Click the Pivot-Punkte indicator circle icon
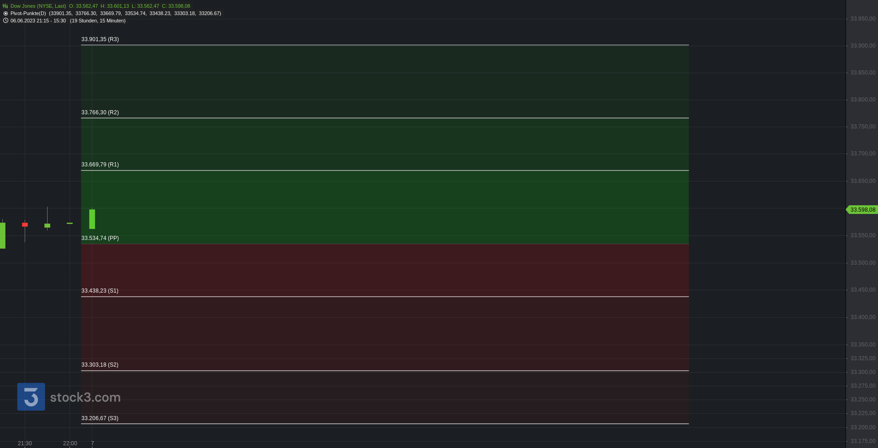The image size is (878, 448). 5,14
